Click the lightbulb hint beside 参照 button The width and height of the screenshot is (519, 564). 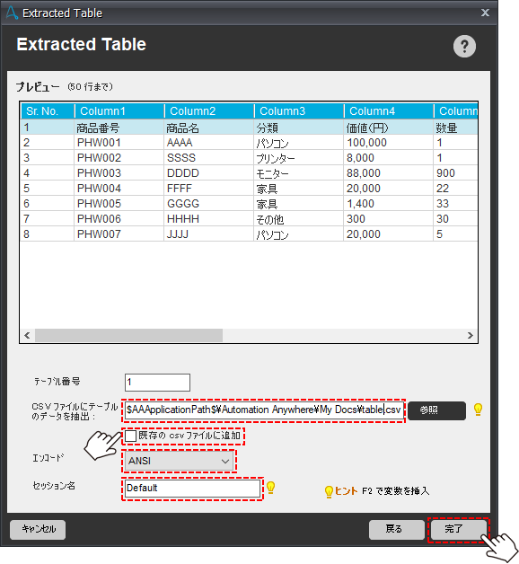478,410
